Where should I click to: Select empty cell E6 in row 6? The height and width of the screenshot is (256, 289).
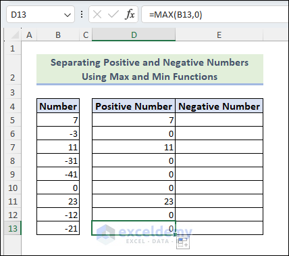pos(219,133)
